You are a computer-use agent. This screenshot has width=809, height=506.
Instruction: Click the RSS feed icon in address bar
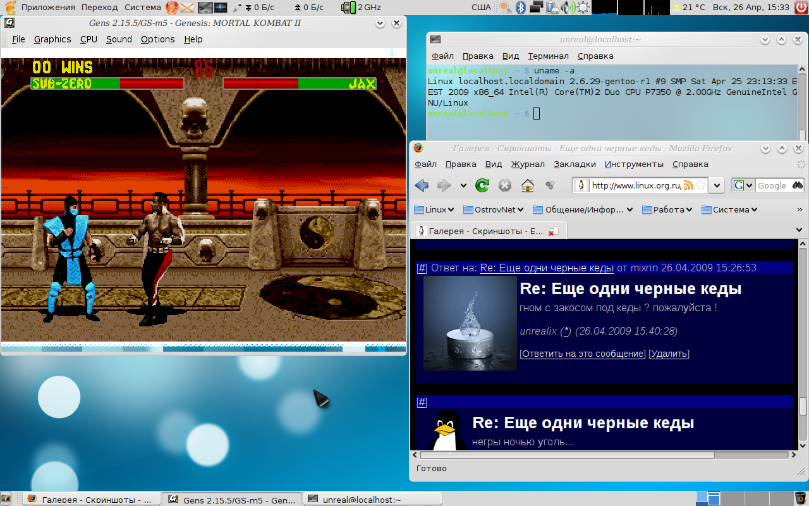coord(688,185)
